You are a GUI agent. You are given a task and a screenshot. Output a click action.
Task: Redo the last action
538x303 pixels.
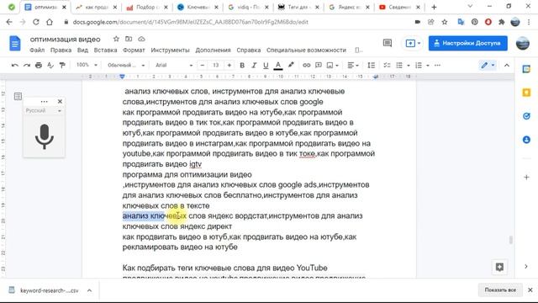pyautogui.click(x=27, y=66)
